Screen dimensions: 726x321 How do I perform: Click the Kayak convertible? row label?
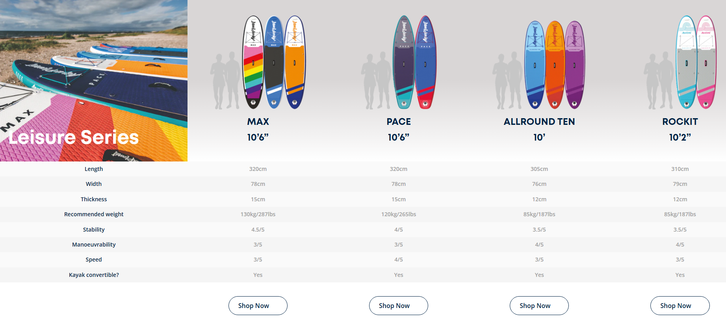point(94,275)
